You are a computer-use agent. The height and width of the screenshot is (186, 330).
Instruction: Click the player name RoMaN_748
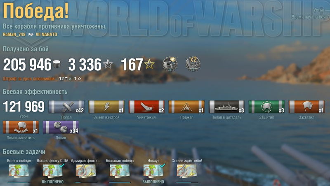[x=14, y=35]
